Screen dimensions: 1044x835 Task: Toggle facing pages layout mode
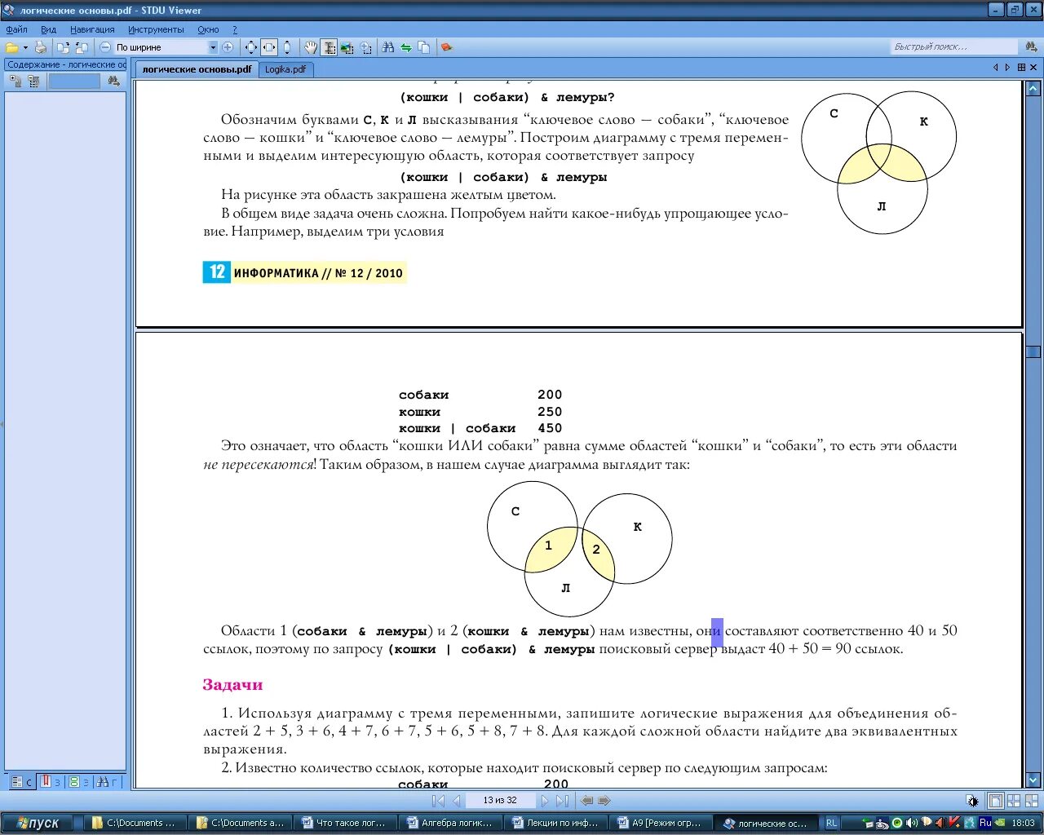(1014, 801)
